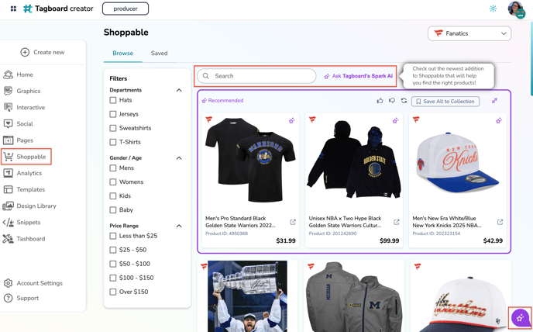Viewport: 533px width, 332px height.
Task: Open the Spark AI chat bubble
Action: (521, 318)
